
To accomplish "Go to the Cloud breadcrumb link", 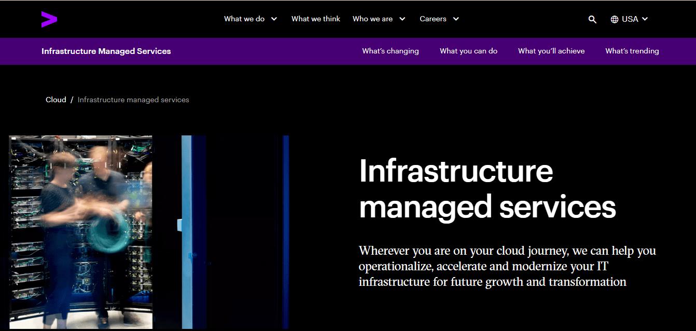I will pos(56,100).
